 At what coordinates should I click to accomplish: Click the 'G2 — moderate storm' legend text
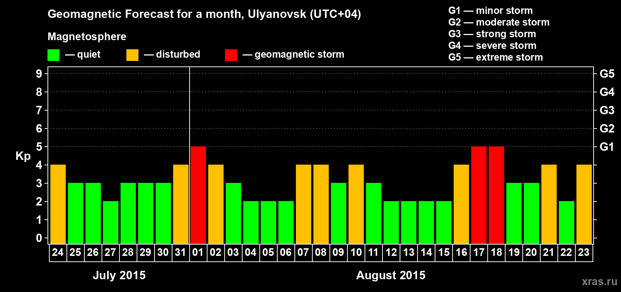tap(499, 22)
